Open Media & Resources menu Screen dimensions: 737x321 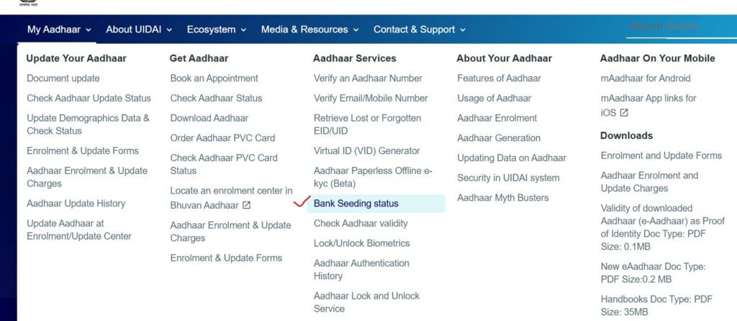[309, 29]
